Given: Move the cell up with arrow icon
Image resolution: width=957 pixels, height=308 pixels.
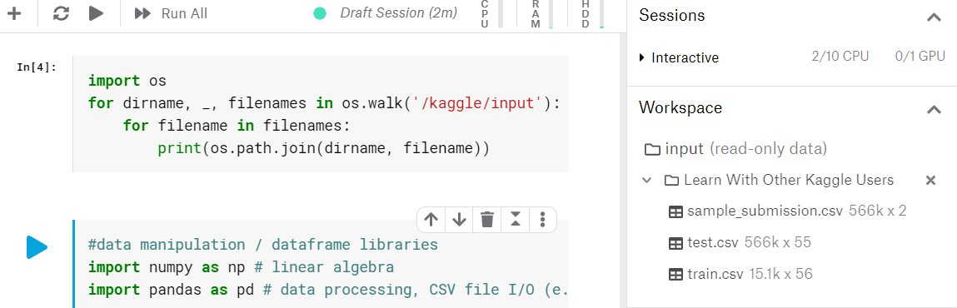Looking at the screenshot, I should pos(431,220).
